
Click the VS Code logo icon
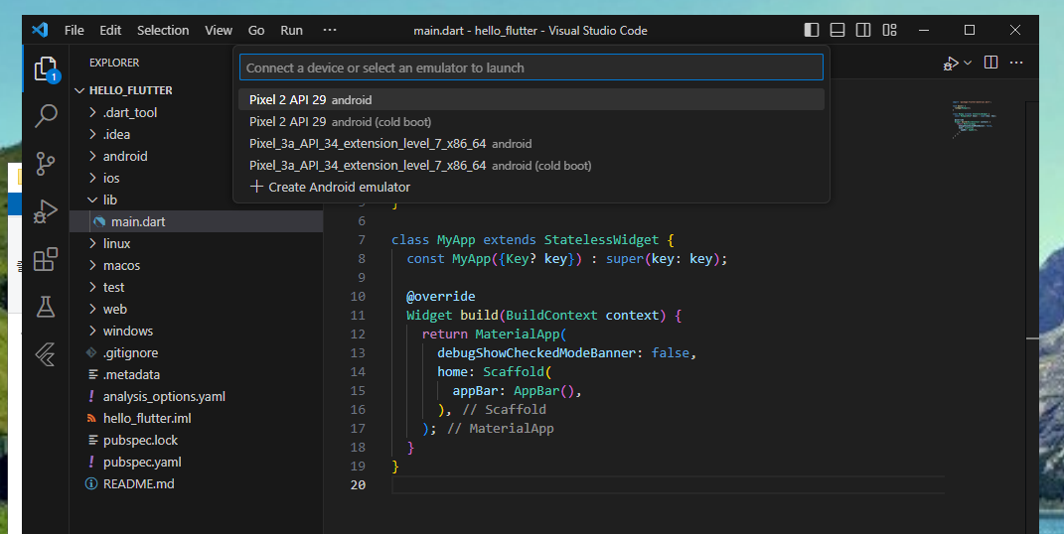click(40, 30)
